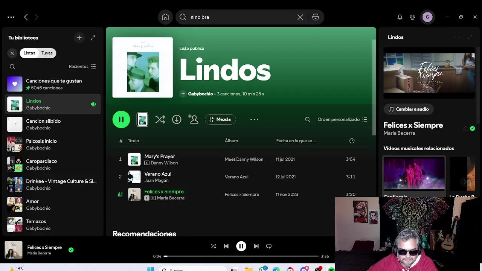Open the Recientes sort dropdown
The image size is (482, 271).
82,66
